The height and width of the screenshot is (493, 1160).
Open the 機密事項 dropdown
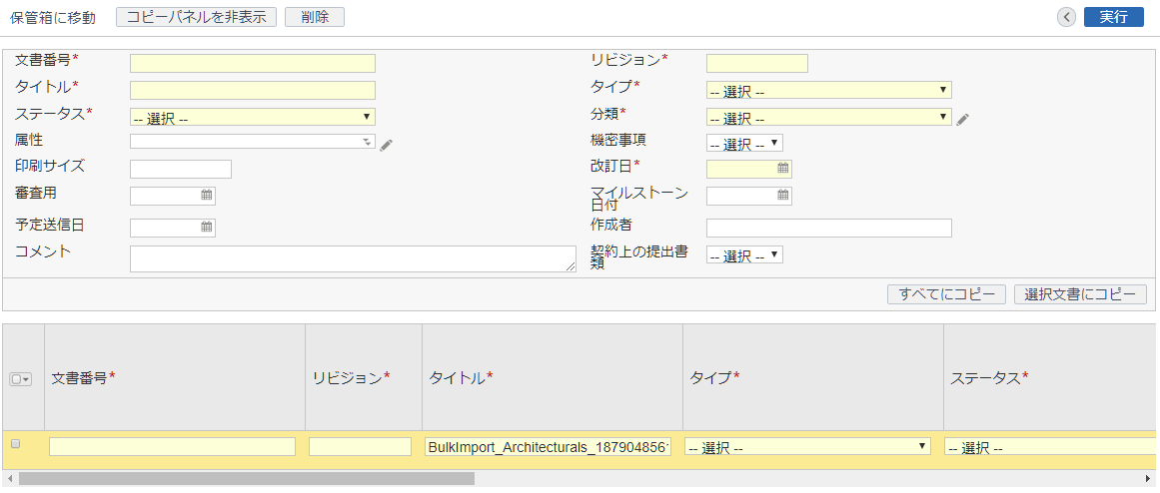[x=744, y=144]
